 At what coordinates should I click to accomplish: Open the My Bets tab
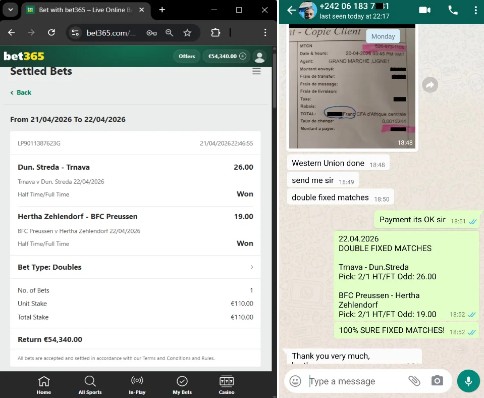(x=182, y=385)
